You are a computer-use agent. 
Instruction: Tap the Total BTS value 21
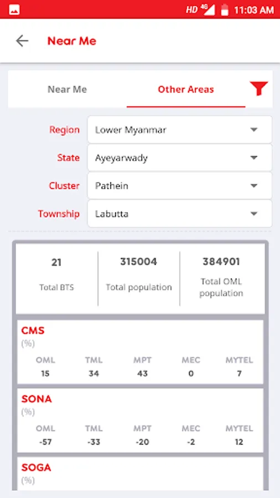pyautogui.click(x=56, y=262)
